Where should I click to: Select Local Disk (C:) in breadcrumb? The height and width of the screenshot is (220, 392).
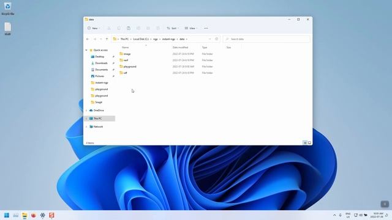[x=141, y=39]
